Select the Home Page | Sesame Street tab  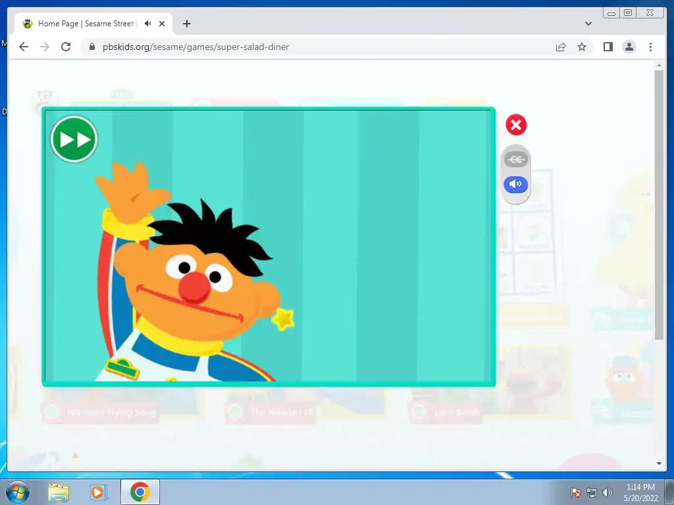tap(93, 24)
